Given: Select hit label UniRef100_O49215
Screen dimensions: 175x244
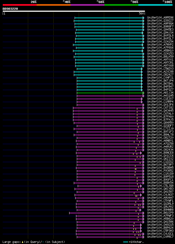Looking at the screenshot, I should pos(160,225).
